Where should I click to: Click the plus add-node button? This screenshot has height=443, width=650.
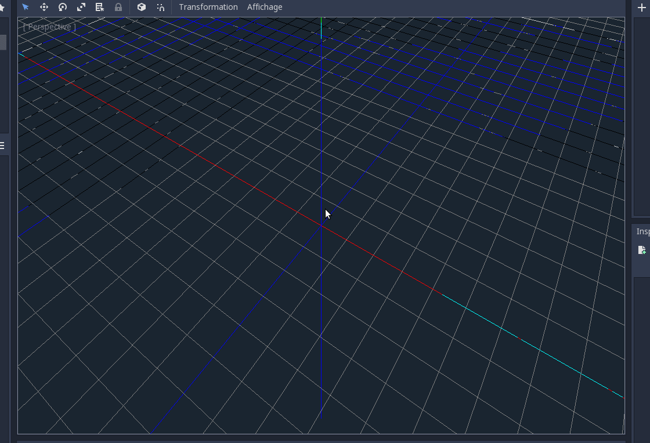pos(642,7)
